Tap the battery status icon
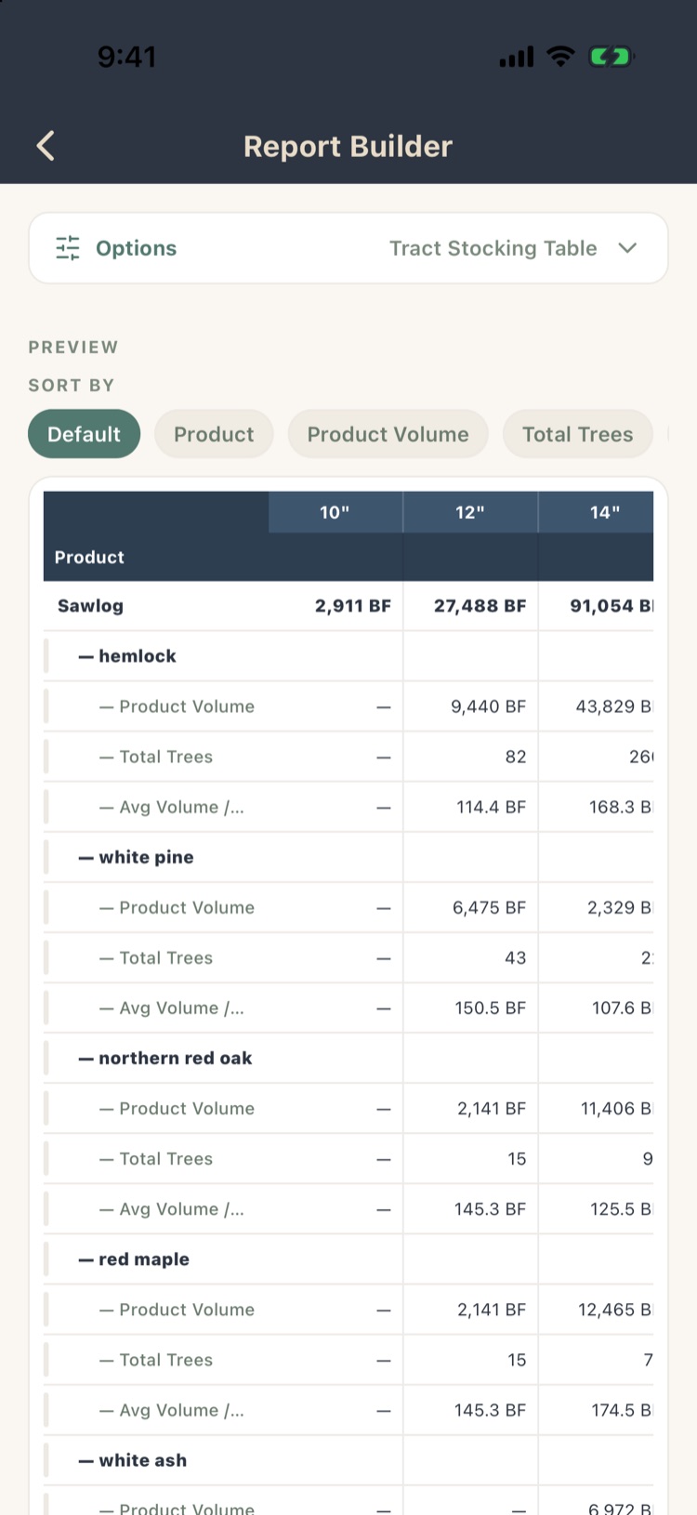This screenshot has height=1515, width=697. click(611, 57)
